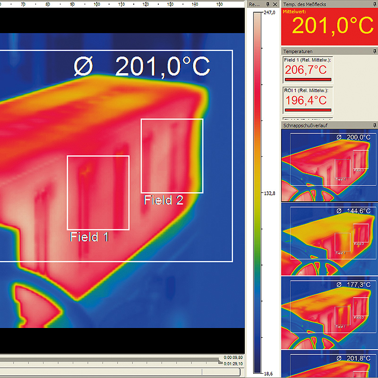Select the ROI 1 (Rel. Mittelw.) 196,4°C readout
This screenshot has height=378, width=378.
coord(308,100)
